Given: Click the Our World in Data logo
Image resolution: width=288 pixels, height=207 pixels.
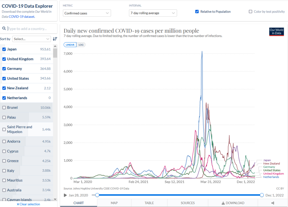Looking at the screenshot, I should click(276, 31).
